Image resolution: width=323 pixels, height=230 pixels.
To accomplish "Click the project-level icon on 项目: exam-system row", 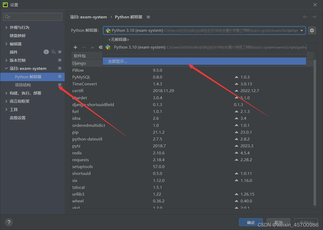I will click(60, 68).
